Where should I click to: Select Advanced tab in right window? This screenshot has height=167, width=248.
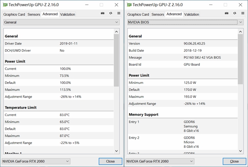tap(174, 14)
